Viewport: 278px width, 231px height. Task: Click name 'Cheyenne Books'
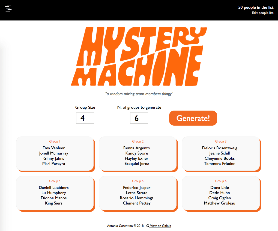pyautogui.click(x=220, y=158)
